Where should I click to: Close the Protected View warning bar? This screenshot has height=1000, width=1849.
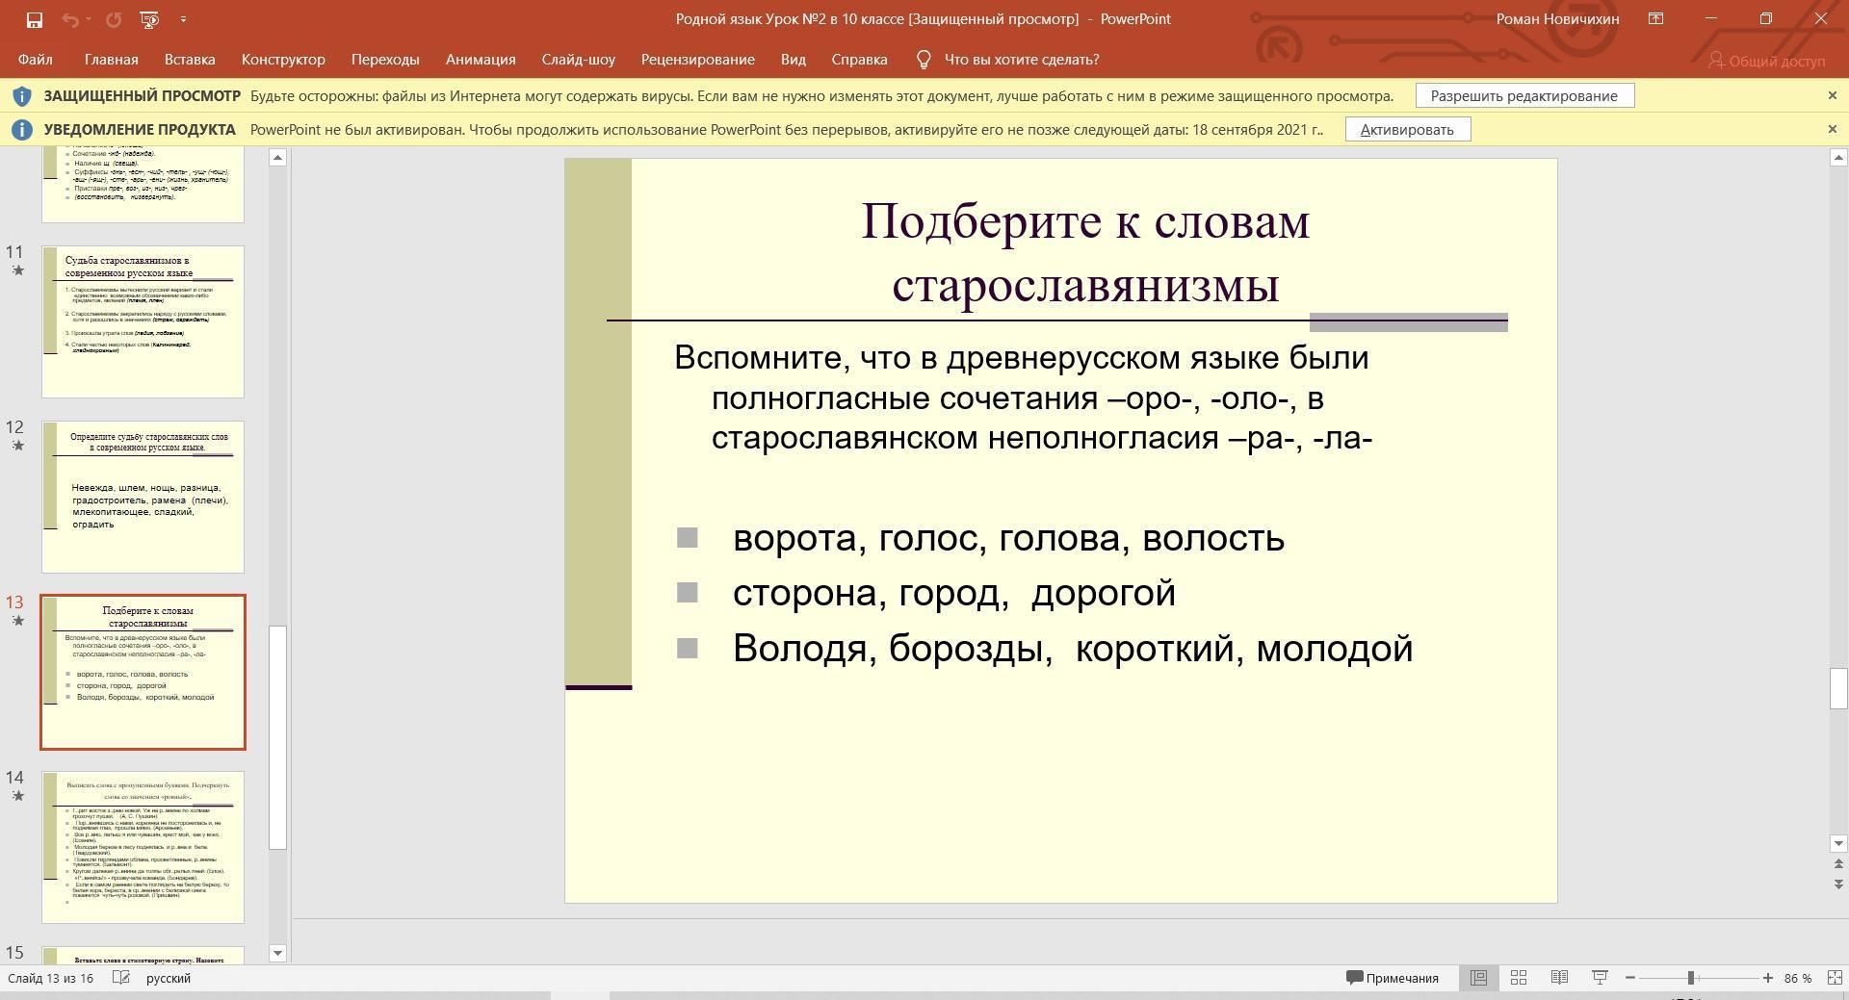pos(1832,95)
